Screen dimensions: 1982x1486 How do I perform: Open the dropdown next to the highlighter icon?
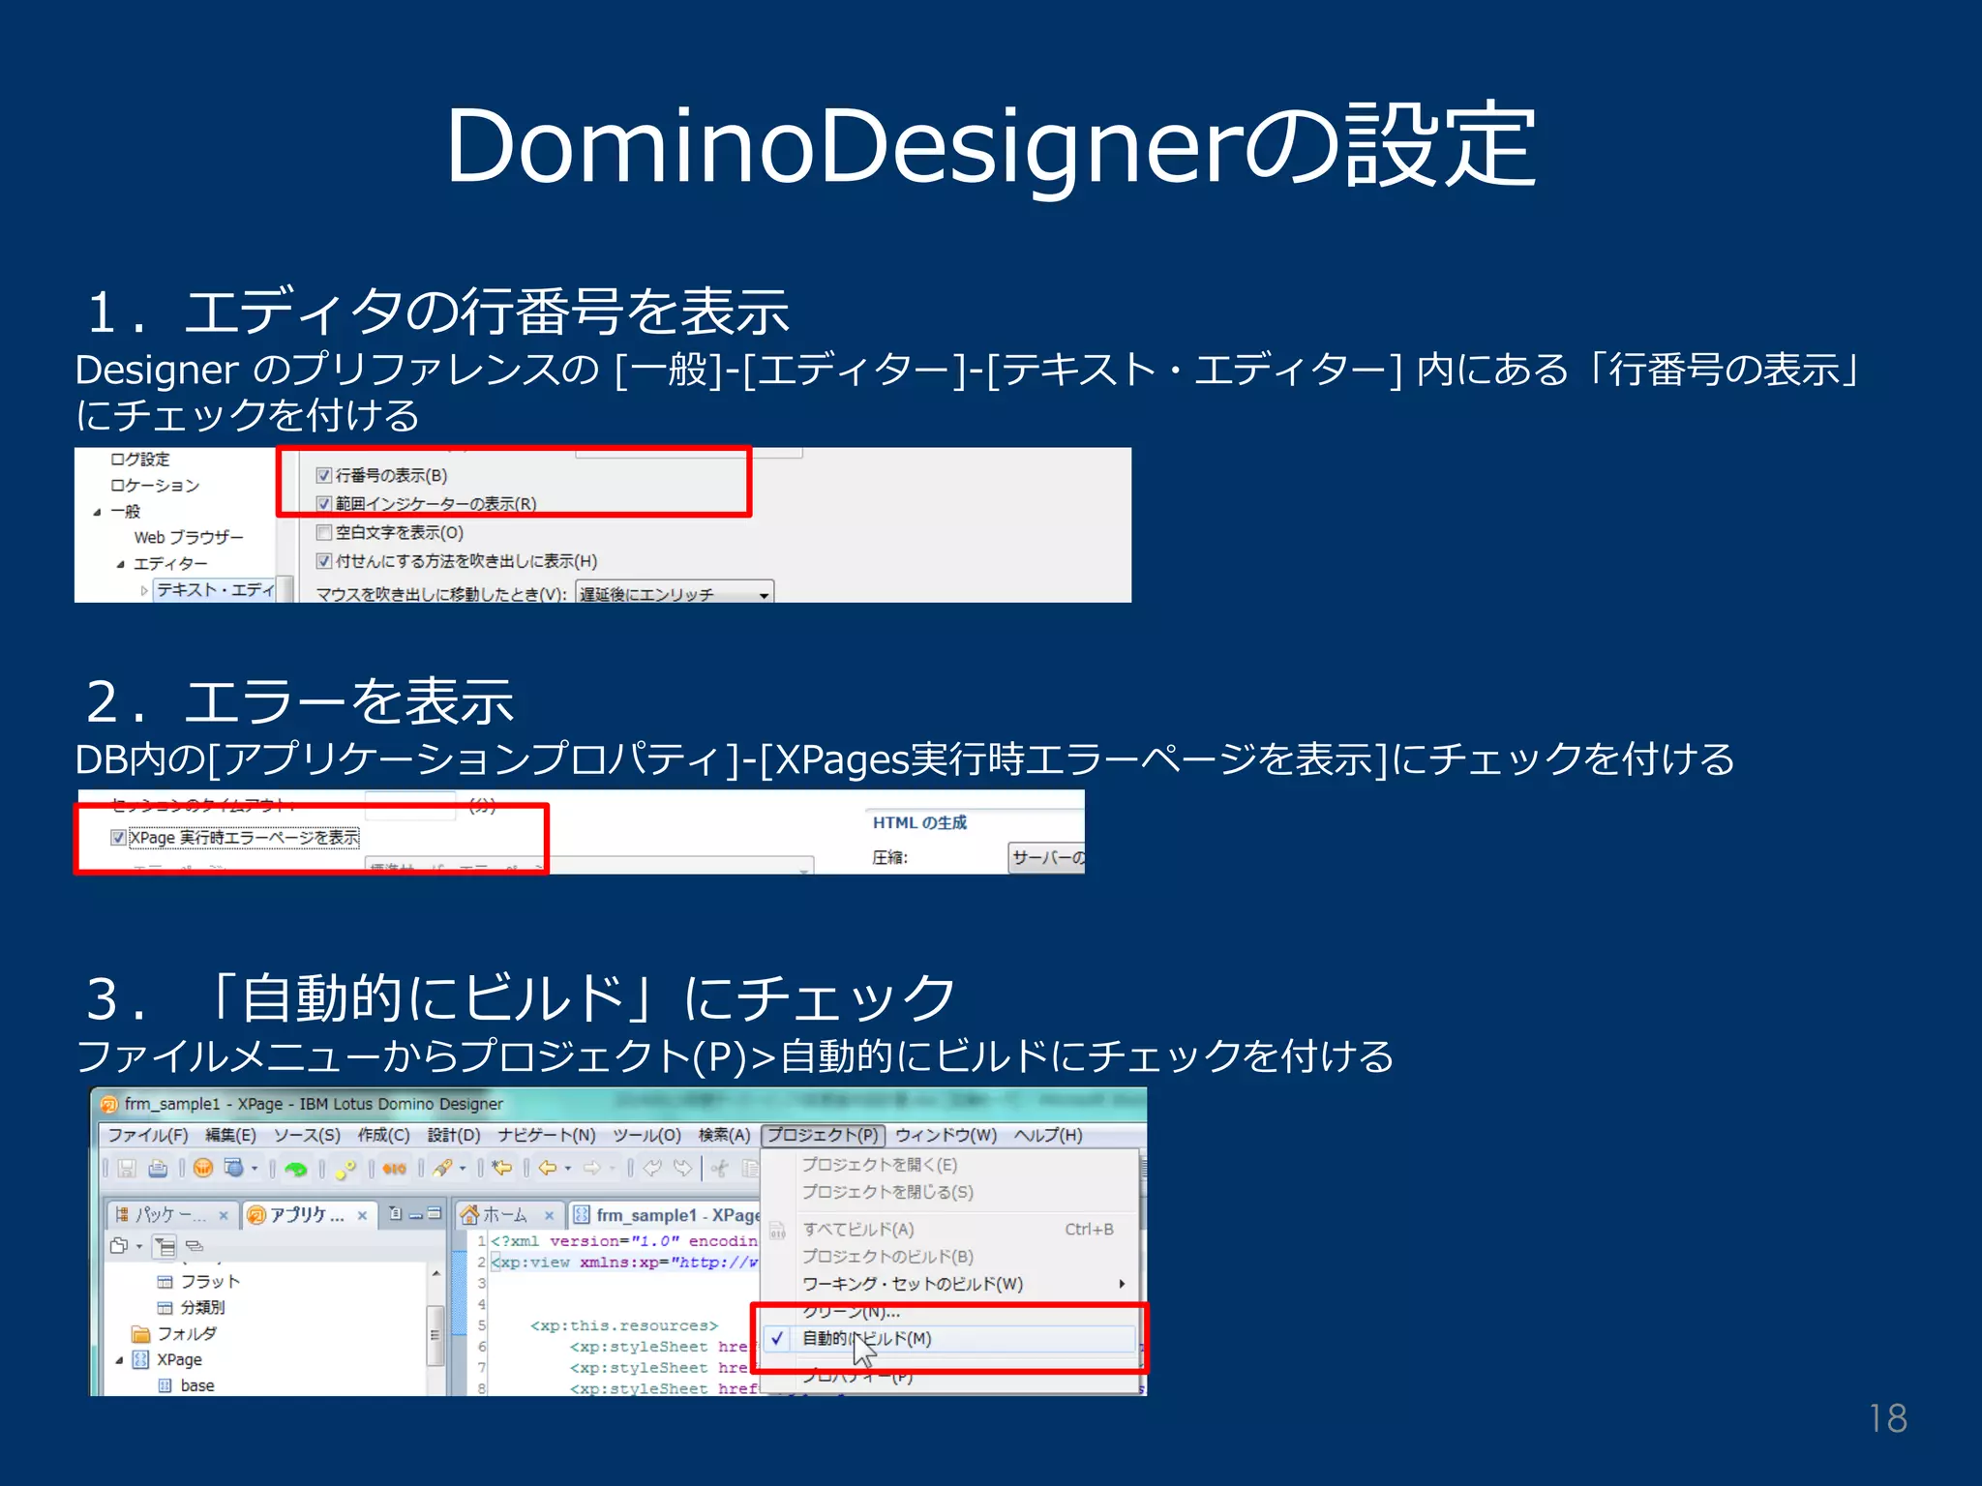click(x=463, y=1169)
